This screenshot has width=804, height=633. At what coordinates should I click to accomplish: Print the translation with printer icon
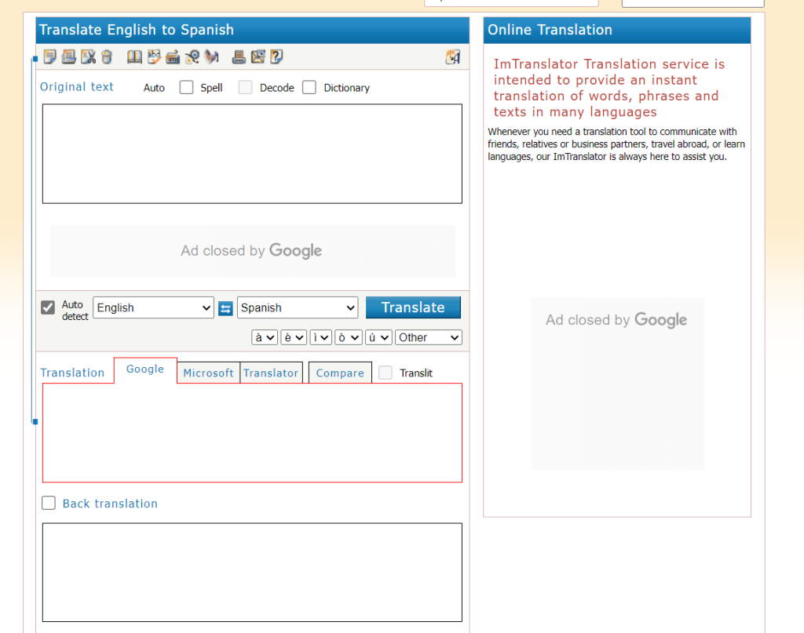239,56
